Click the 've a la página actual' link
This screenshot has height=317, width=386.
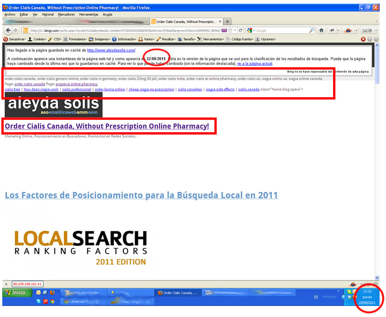tap(255, 64)
